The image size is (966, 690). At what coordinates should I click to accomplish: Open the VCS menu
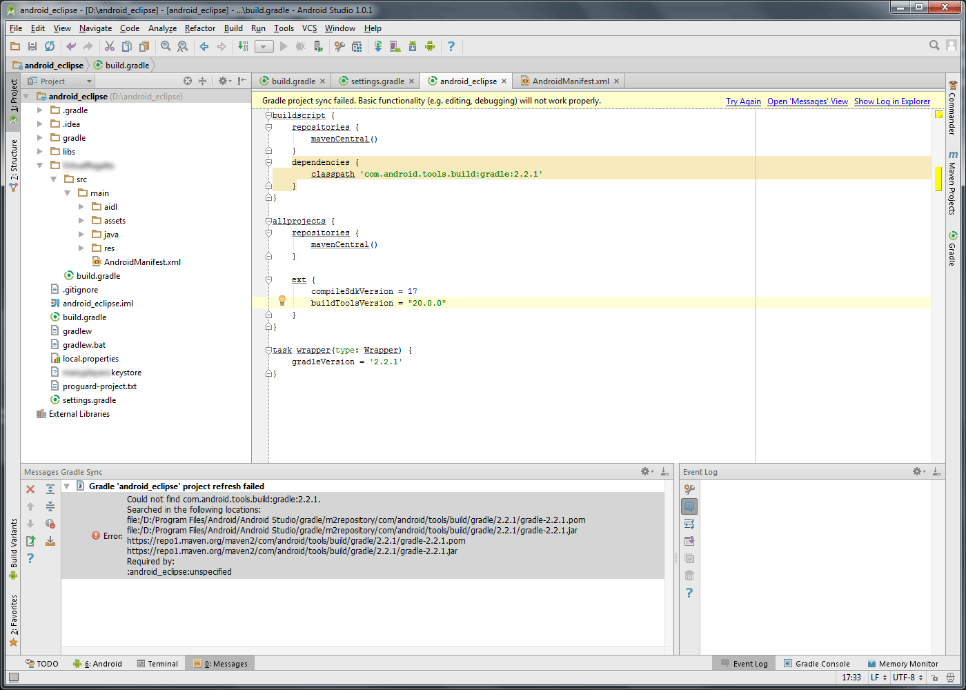pos(309,28)
